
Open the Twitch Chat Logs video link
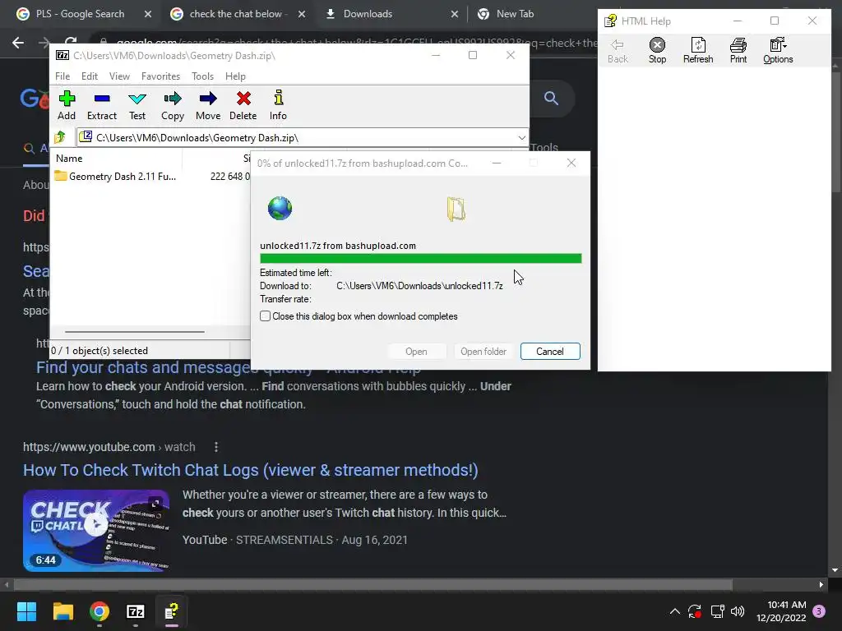point(250,470)
